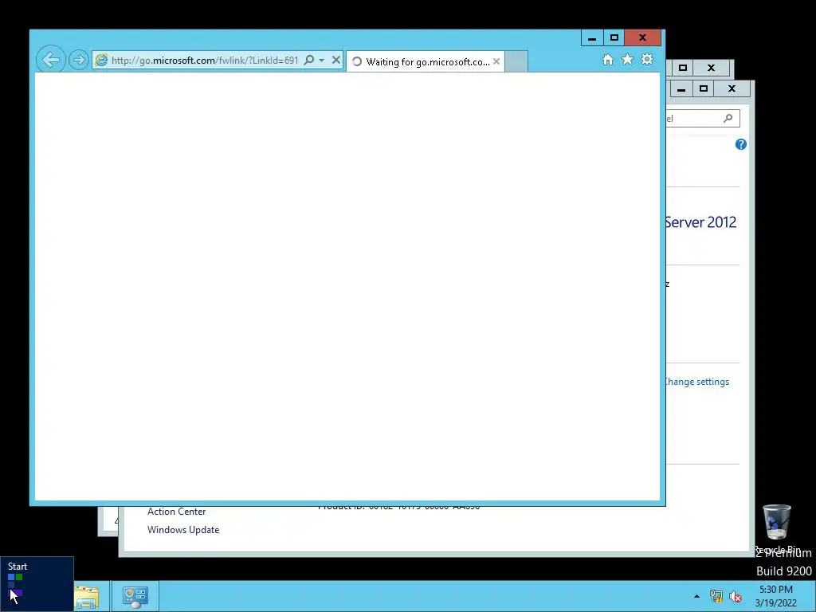Go to the Internet Explorer home page

[608, 60]
